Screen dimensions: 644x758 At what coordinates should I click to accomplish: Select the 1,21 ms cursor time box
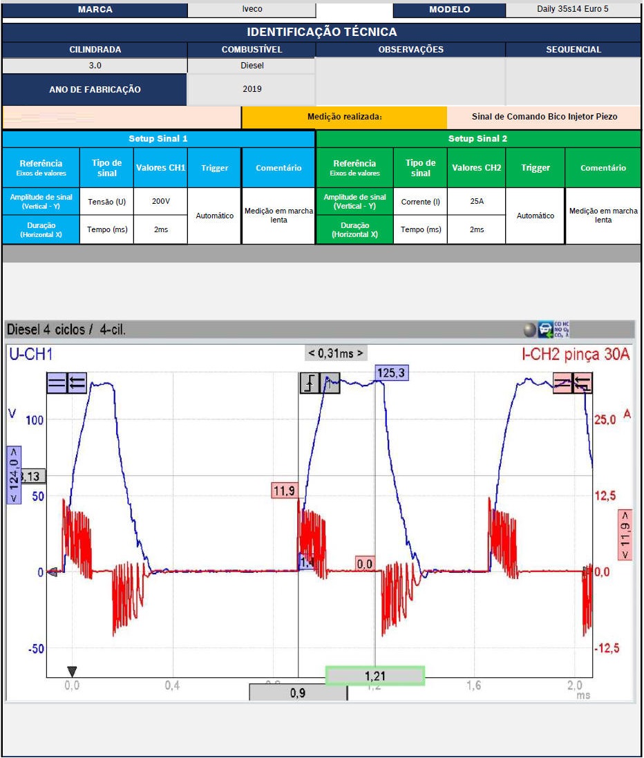pyautogui.click(x=375, y=676)
